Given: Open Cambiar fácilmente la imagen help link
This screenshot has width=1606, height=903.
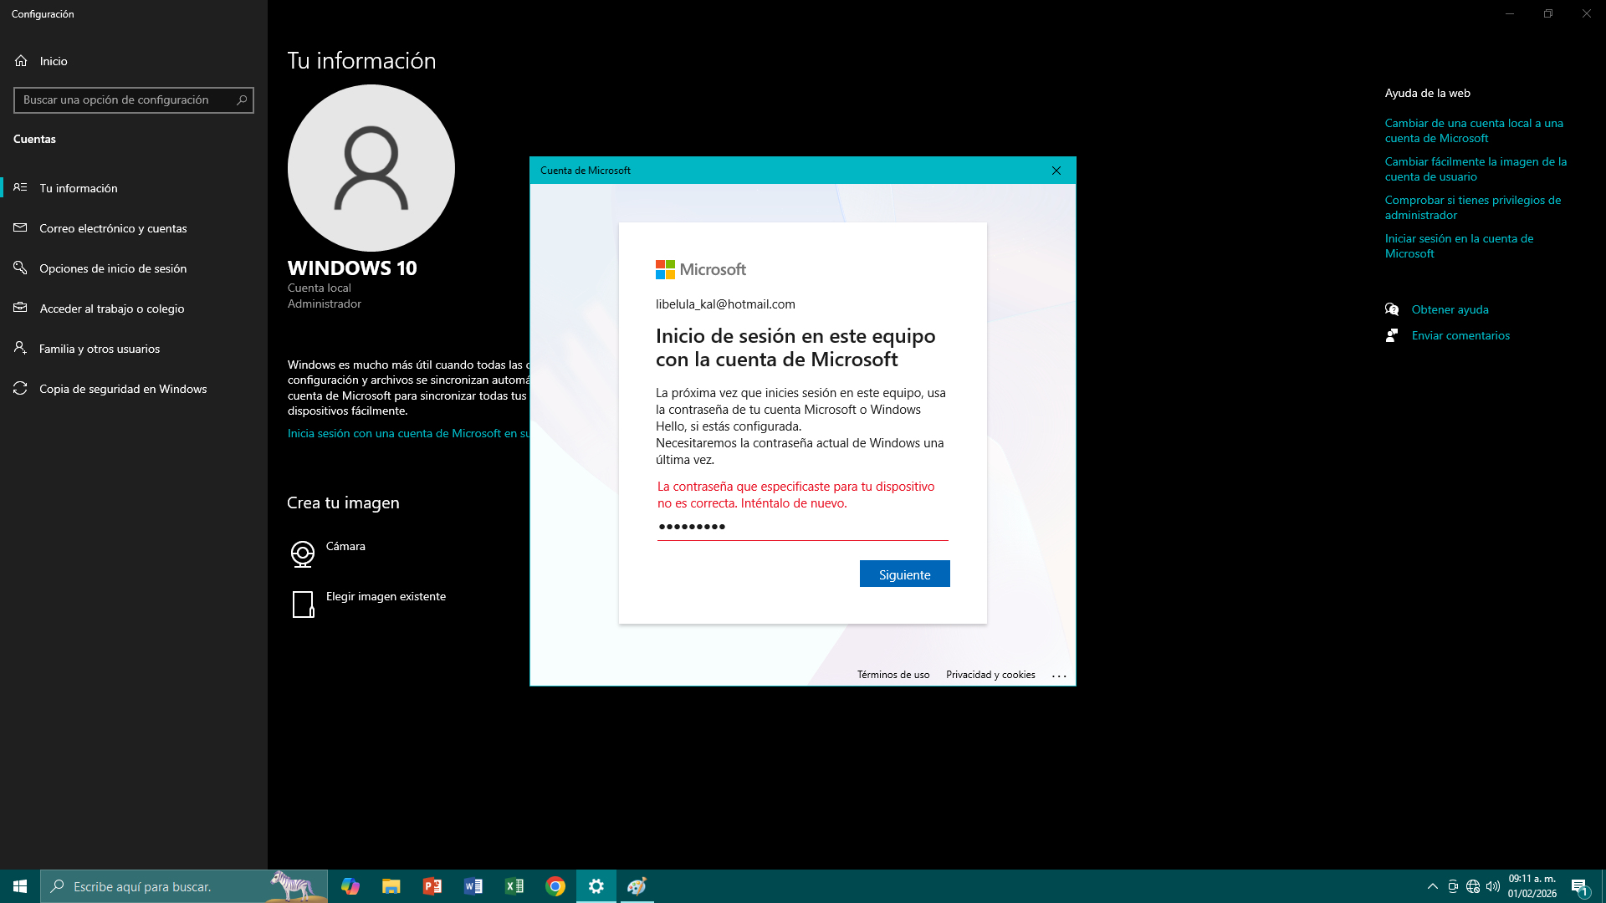Looking at the screenshot, I should [1476, 169].
